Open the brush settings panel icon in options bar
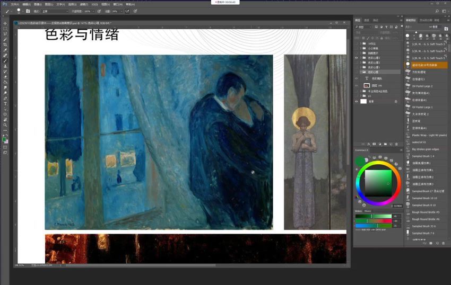The height and width of the screenshot is (285, 451). pos(28,11)
